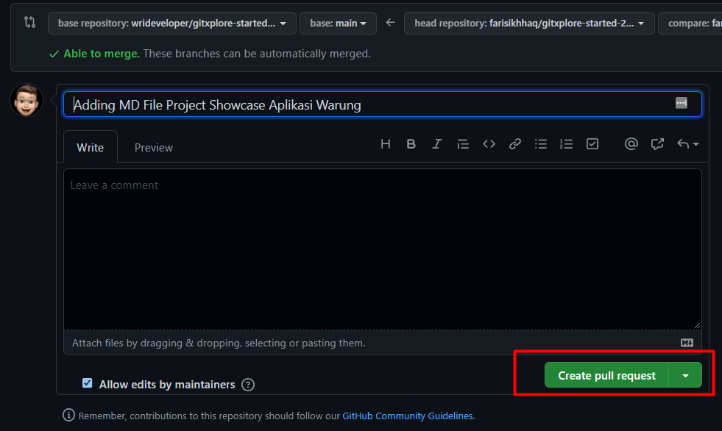This screenshot has height=431, width=722.
Task: Click the attach files by dragging bar
Action: pyautogui.click(x=383, y=343)
